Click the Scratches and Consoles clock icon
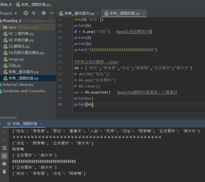The height and width of the screenshot is (182, 205). click(1, 91)
